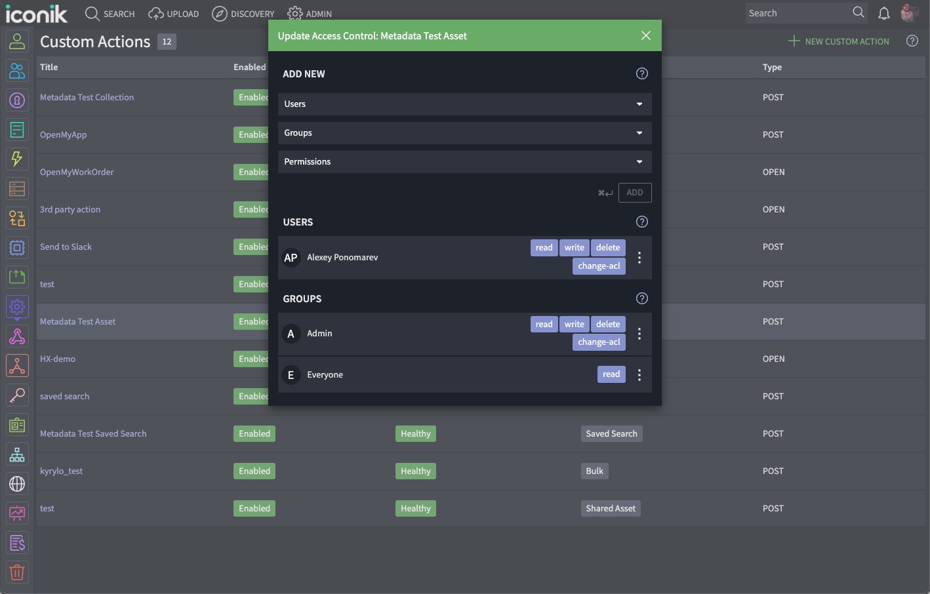The width and height of the screenshot is (930, 594).
Task: Click the billing invoice icon in sidebar
Action: click(x=17, y=542)
